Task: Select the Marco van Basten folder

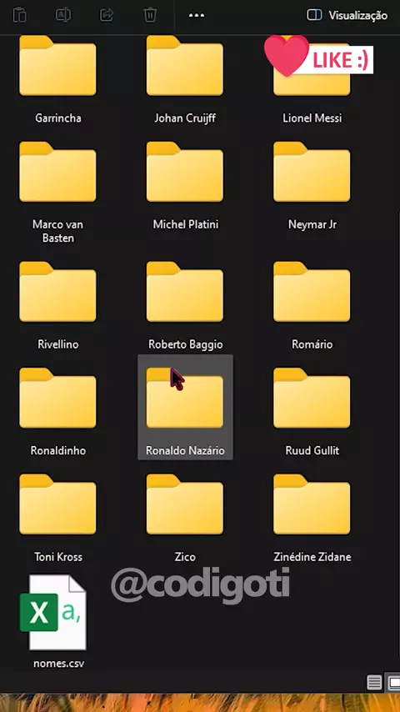Action: pos(57,193)
